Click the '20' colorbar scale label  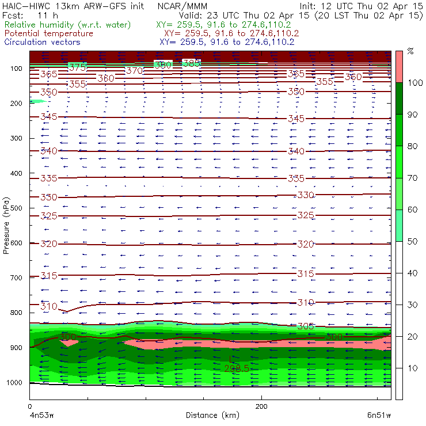(412, 337)
